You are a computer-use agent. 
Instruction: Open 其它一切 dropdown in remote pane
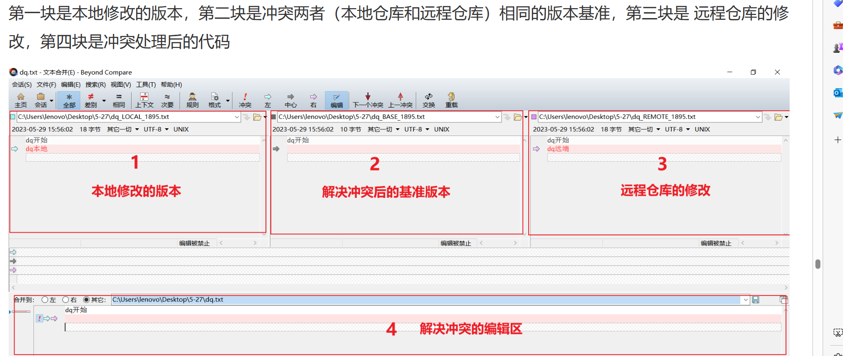coord(644,129)
